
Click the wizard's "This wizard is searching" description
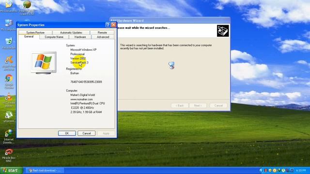166,47
